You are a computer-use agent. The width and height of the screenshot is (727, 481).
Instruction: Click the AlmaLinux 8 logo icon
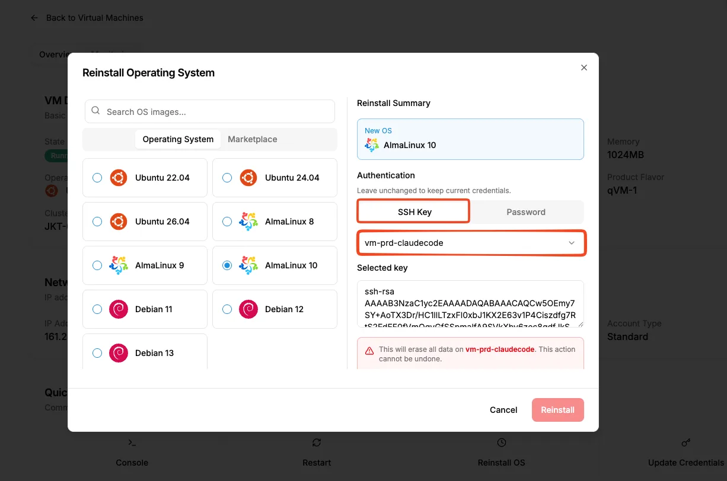pos(248,222)
